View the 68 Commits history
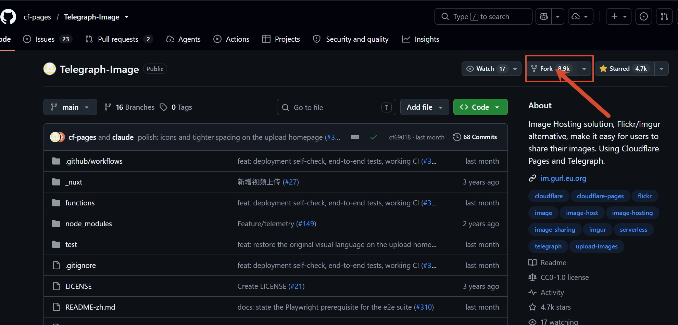This screenshot has height=325, width=678. [475, 137]
